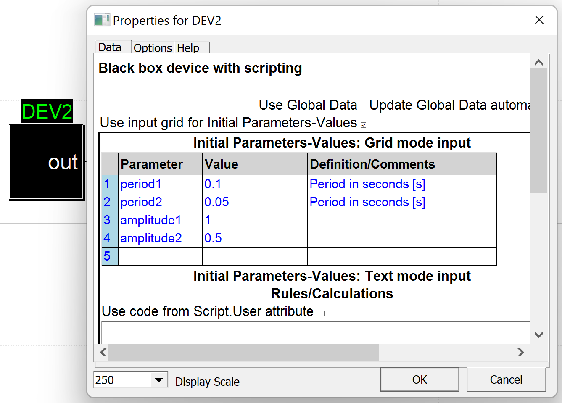This screenshot has height=403, width=562.
Task: Click the period1 value cell 0.1
Action: (x=254, y=184)
